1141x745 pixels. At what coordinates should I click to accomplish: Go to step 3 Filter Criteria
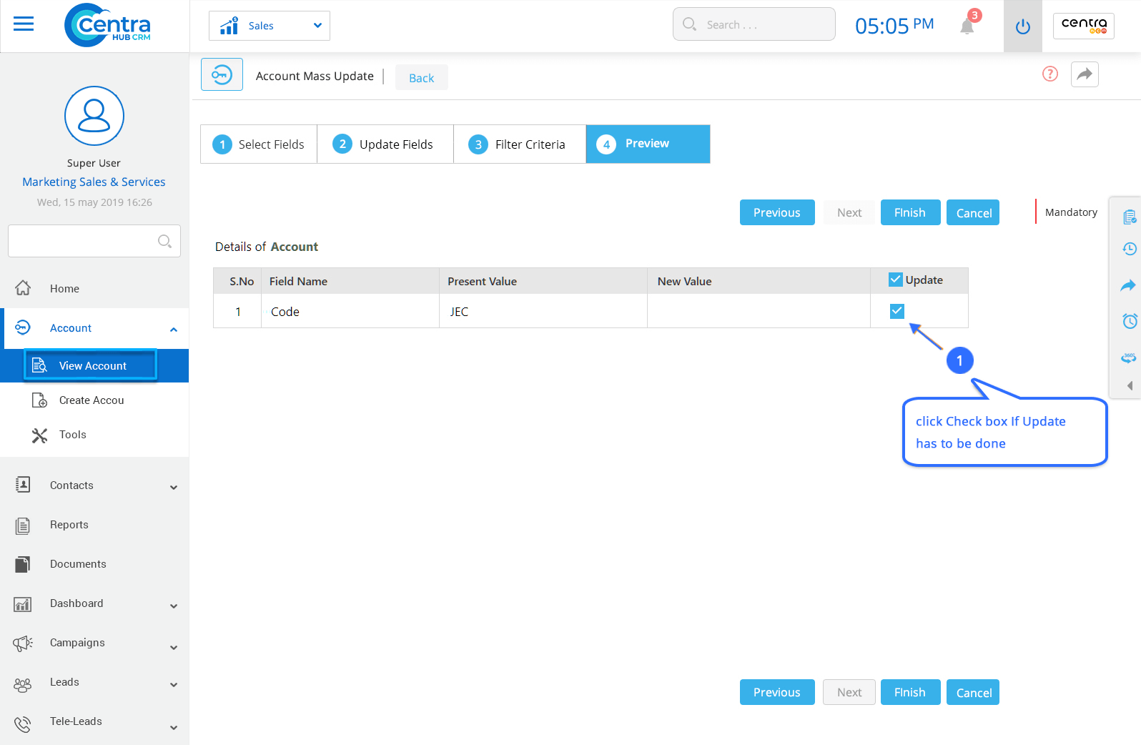pos(520,144)
